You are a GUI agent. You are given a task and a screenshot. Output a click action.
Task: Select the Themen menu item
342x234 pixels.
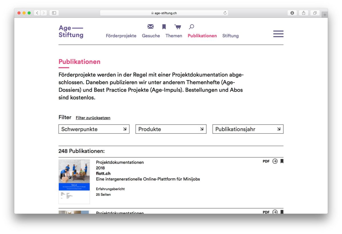[174, 36]
